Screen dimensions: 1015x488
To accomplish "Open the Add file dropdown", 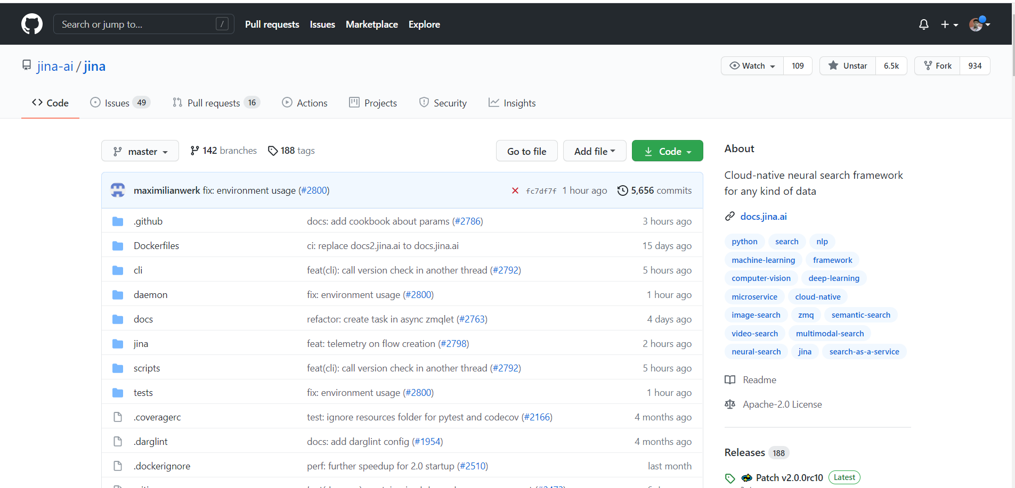I will point(595,151).
